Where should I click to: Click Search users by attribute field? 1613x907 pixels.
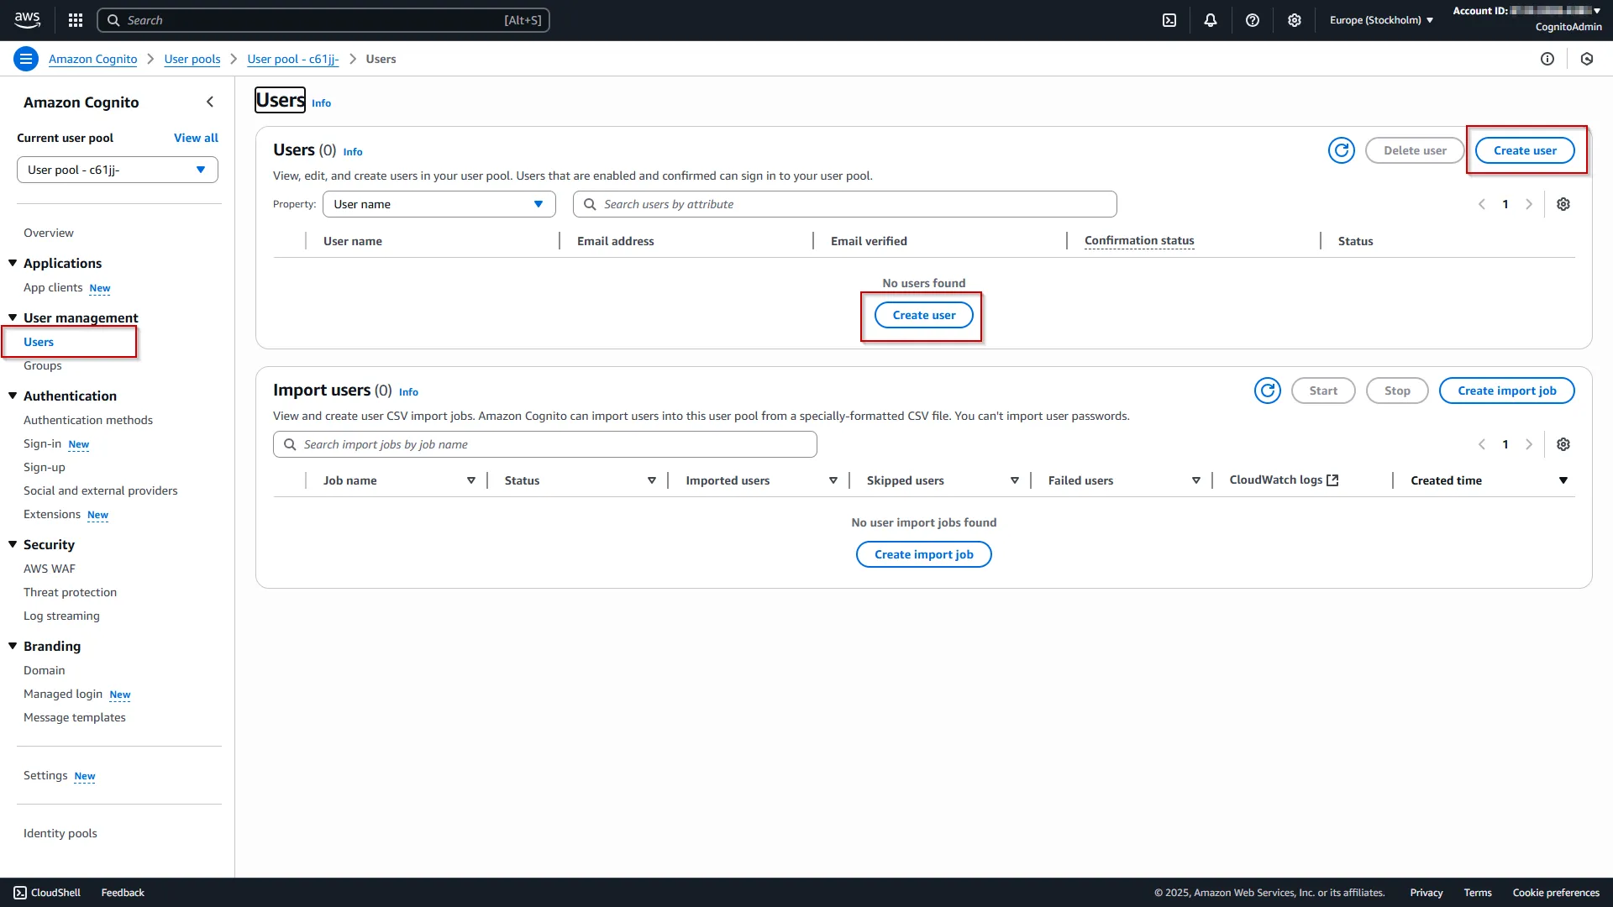(x=845, y=204)
